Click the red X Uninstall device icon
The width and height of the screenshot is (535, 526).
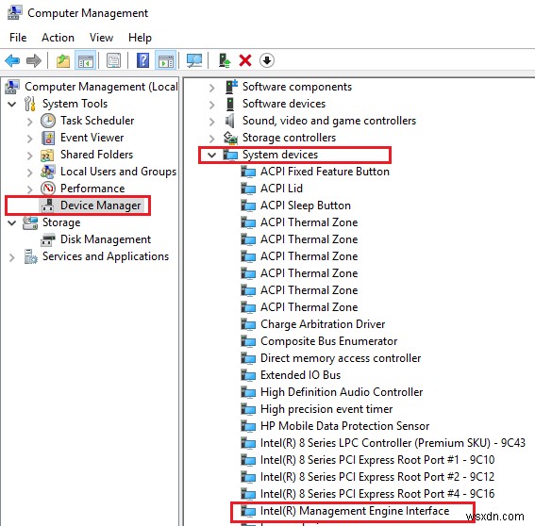(x=245, y=60)
